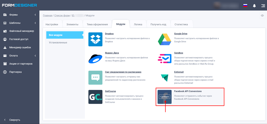Viewport: 267px width, 124px height.
Task: Switch to the Элементы tab
Action: pyautogui.click(x=72, y=24)
